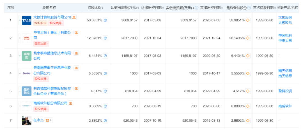
Task: Open equity structure icon beside 中电太极（集团）有限公司
Action: tap(77, 32)
